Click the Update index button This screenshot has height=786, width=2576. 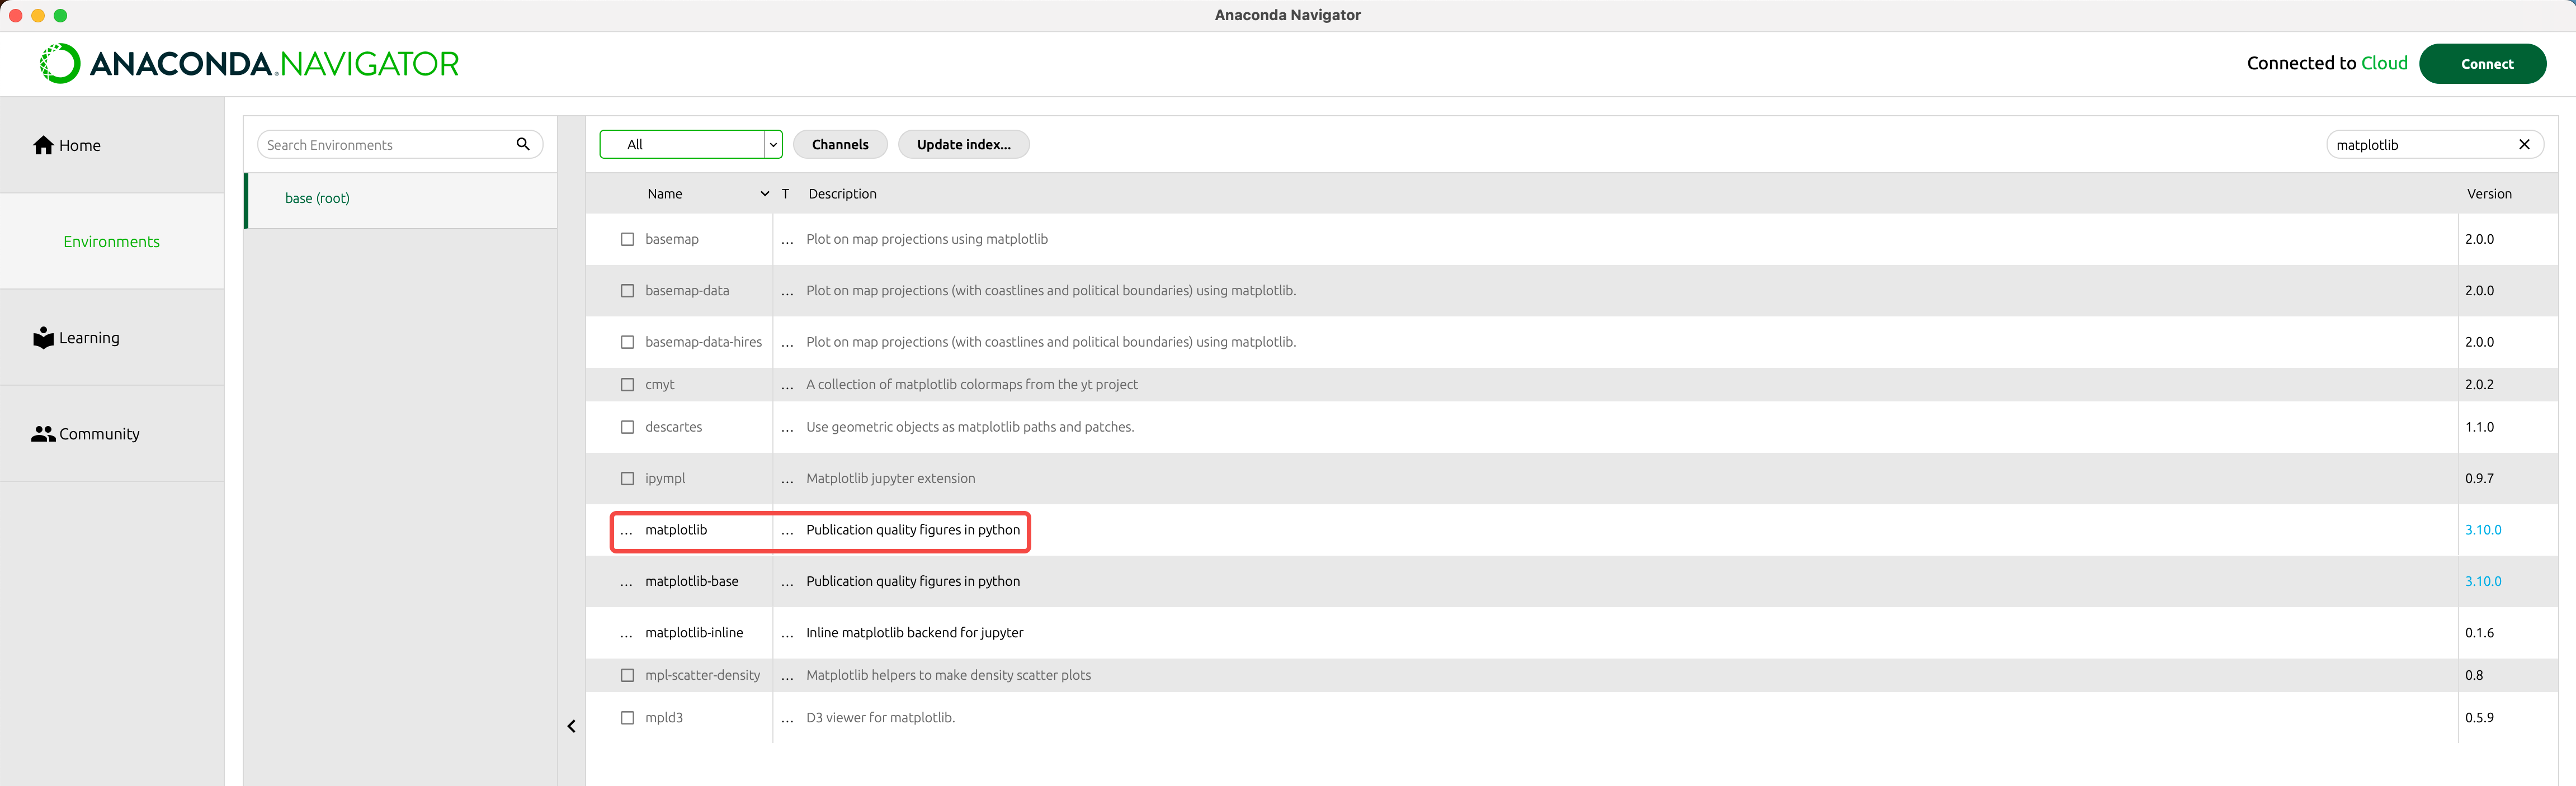(963, 144)
